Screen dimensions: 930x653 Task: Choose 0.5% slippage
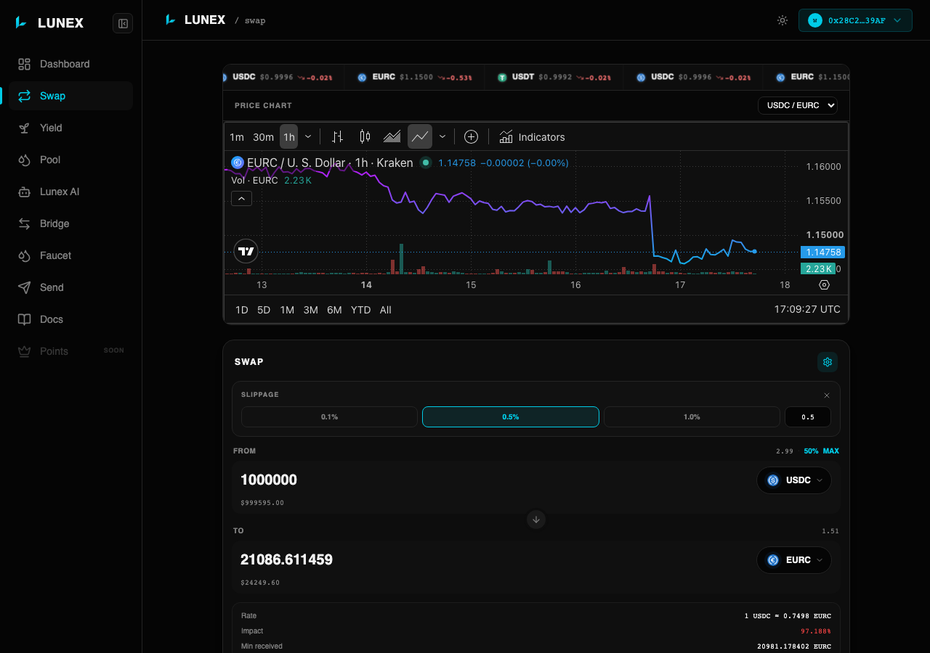(x=511, y=417)
